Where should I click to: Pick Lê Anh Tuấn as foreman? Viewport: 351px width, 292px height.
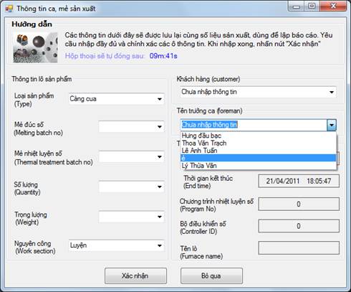tap(259, 151)
